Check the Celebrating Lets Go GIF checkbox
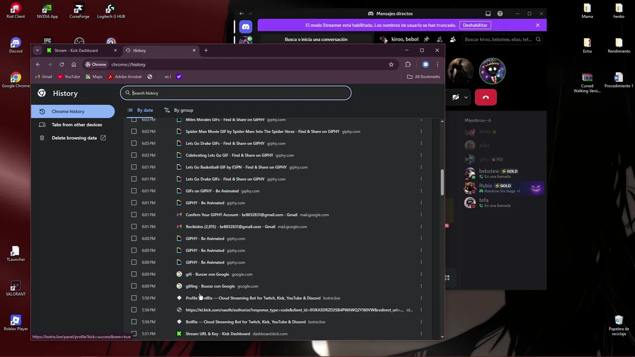This screenshot has width=635, height=357. [134, 155]
